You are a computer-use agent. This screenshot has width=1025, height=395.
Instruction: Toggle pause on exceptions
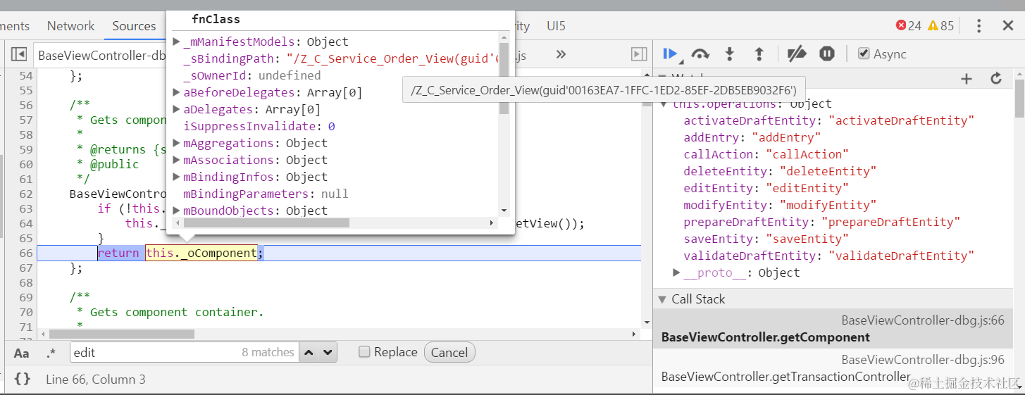point(827,54)
